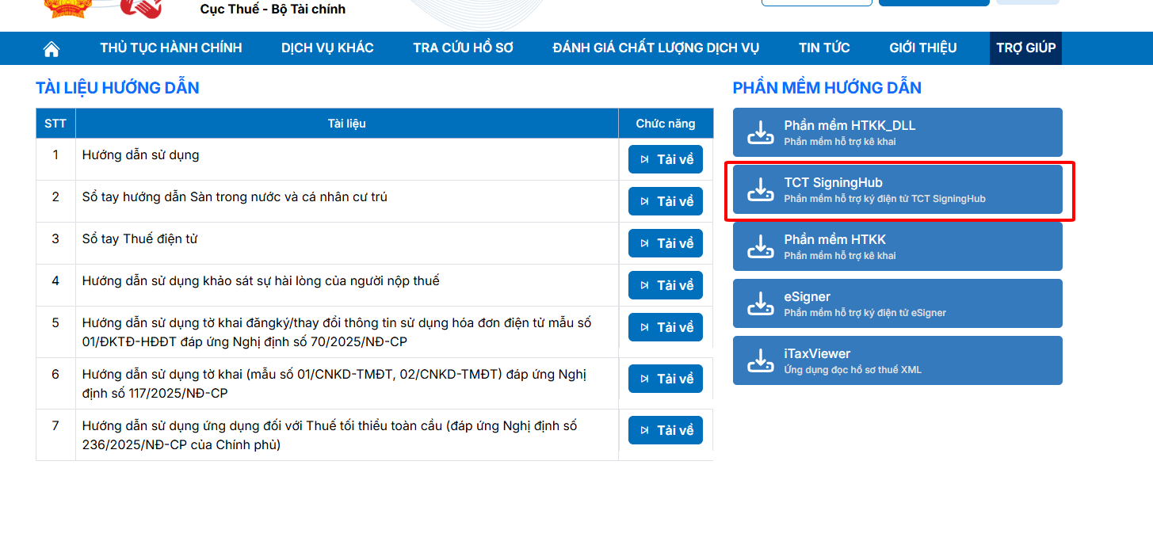Click download icon next to Phần mềm HTKK

click(760, 246)
